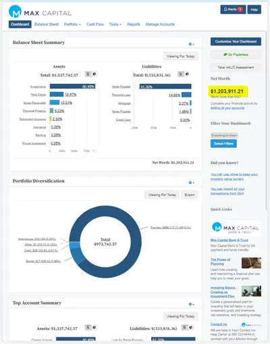The width and height of the screenshot is (270, 344).
Task: Open the Personal Property asset link
Action: [34, 111]
